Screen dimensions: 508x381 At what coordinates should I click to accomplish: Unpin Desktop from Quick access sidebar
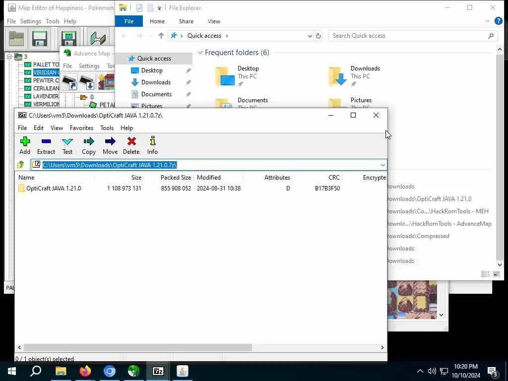188,70
